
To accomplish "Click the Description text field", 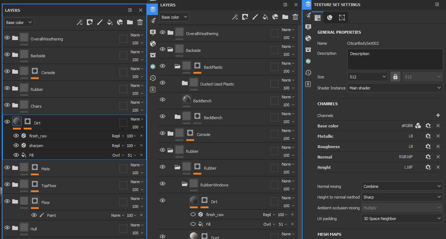I will tap(395, 59).
